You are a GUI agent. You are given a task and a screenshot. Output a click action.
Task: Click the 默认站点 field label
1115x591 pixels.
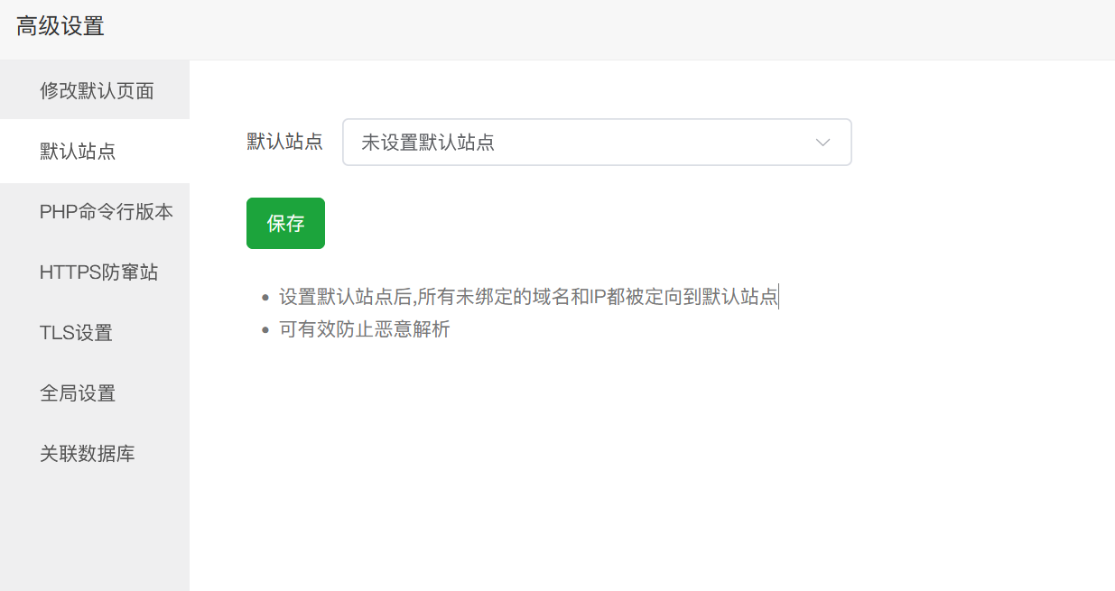pos(284,142)
